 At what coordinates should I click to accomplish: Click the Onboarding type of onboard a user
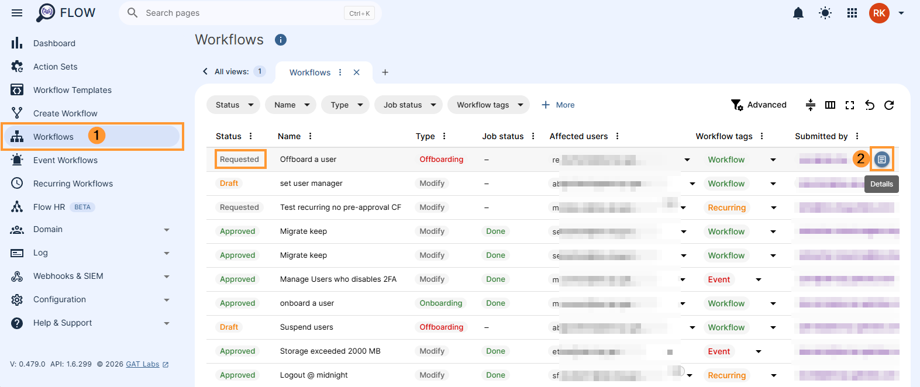pos(441,303)
